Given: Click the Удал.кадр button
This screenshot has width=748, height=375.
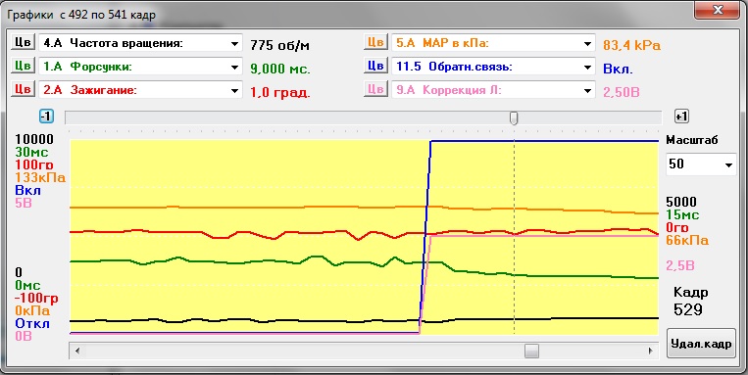Looking at the screenshot, I should pos(701,343).
